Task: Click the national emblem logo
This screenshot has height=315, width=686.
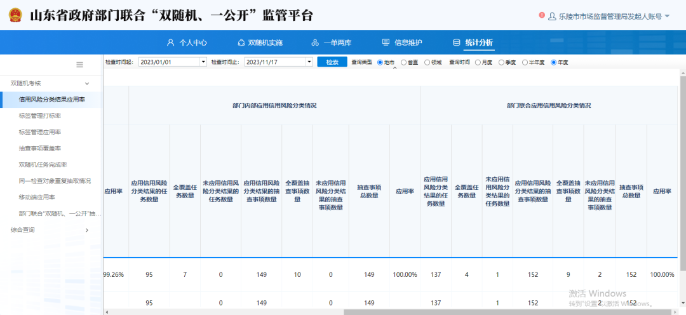Action: [14, 16]
